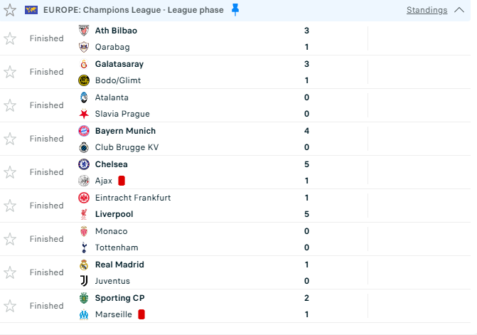This screenshot has width=477, height=335.
Task: Click the Bayern Munich club crest
Action: (x=84, y=131)
